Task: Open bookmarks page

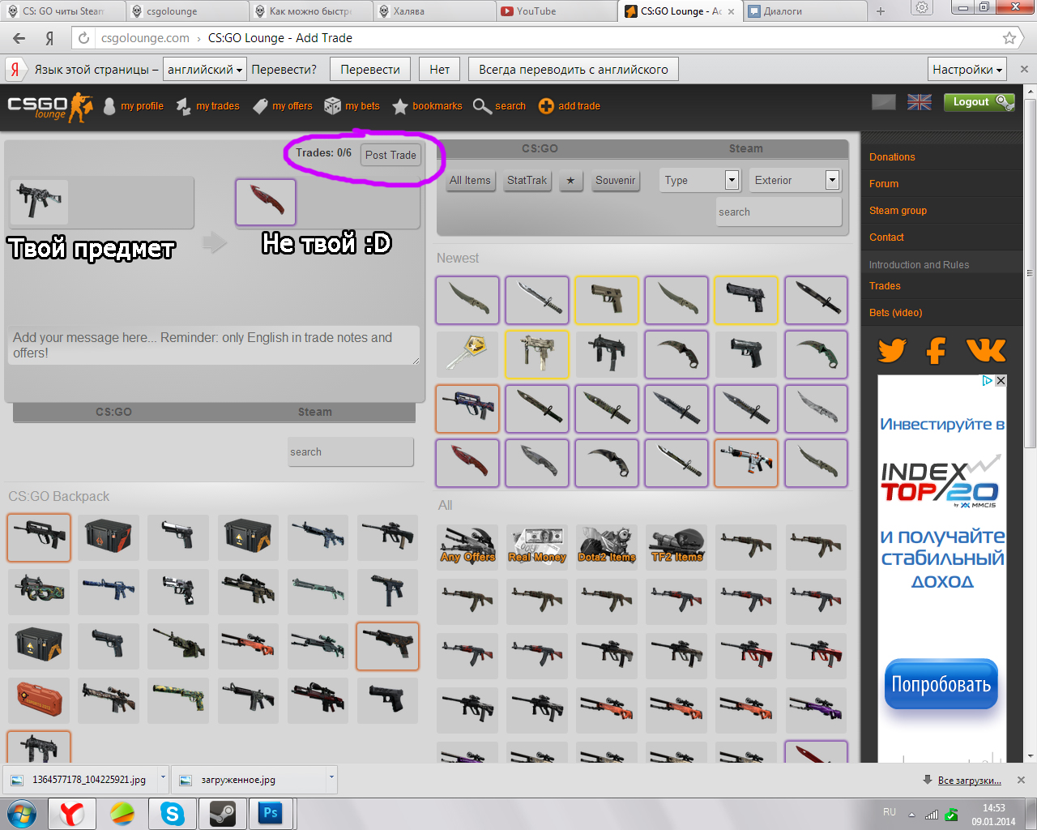Action: coord(437,106)
